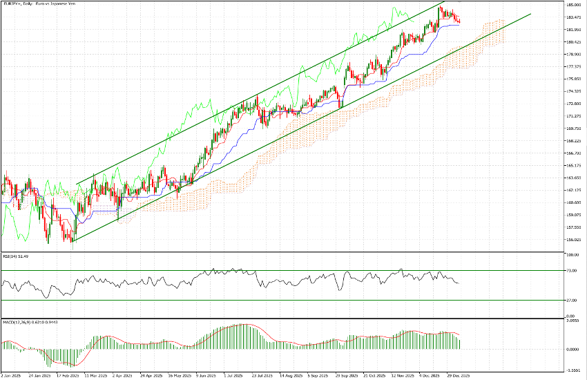
Task: Click the 156.025 price axis label
Action: click(x=572, y=240)
